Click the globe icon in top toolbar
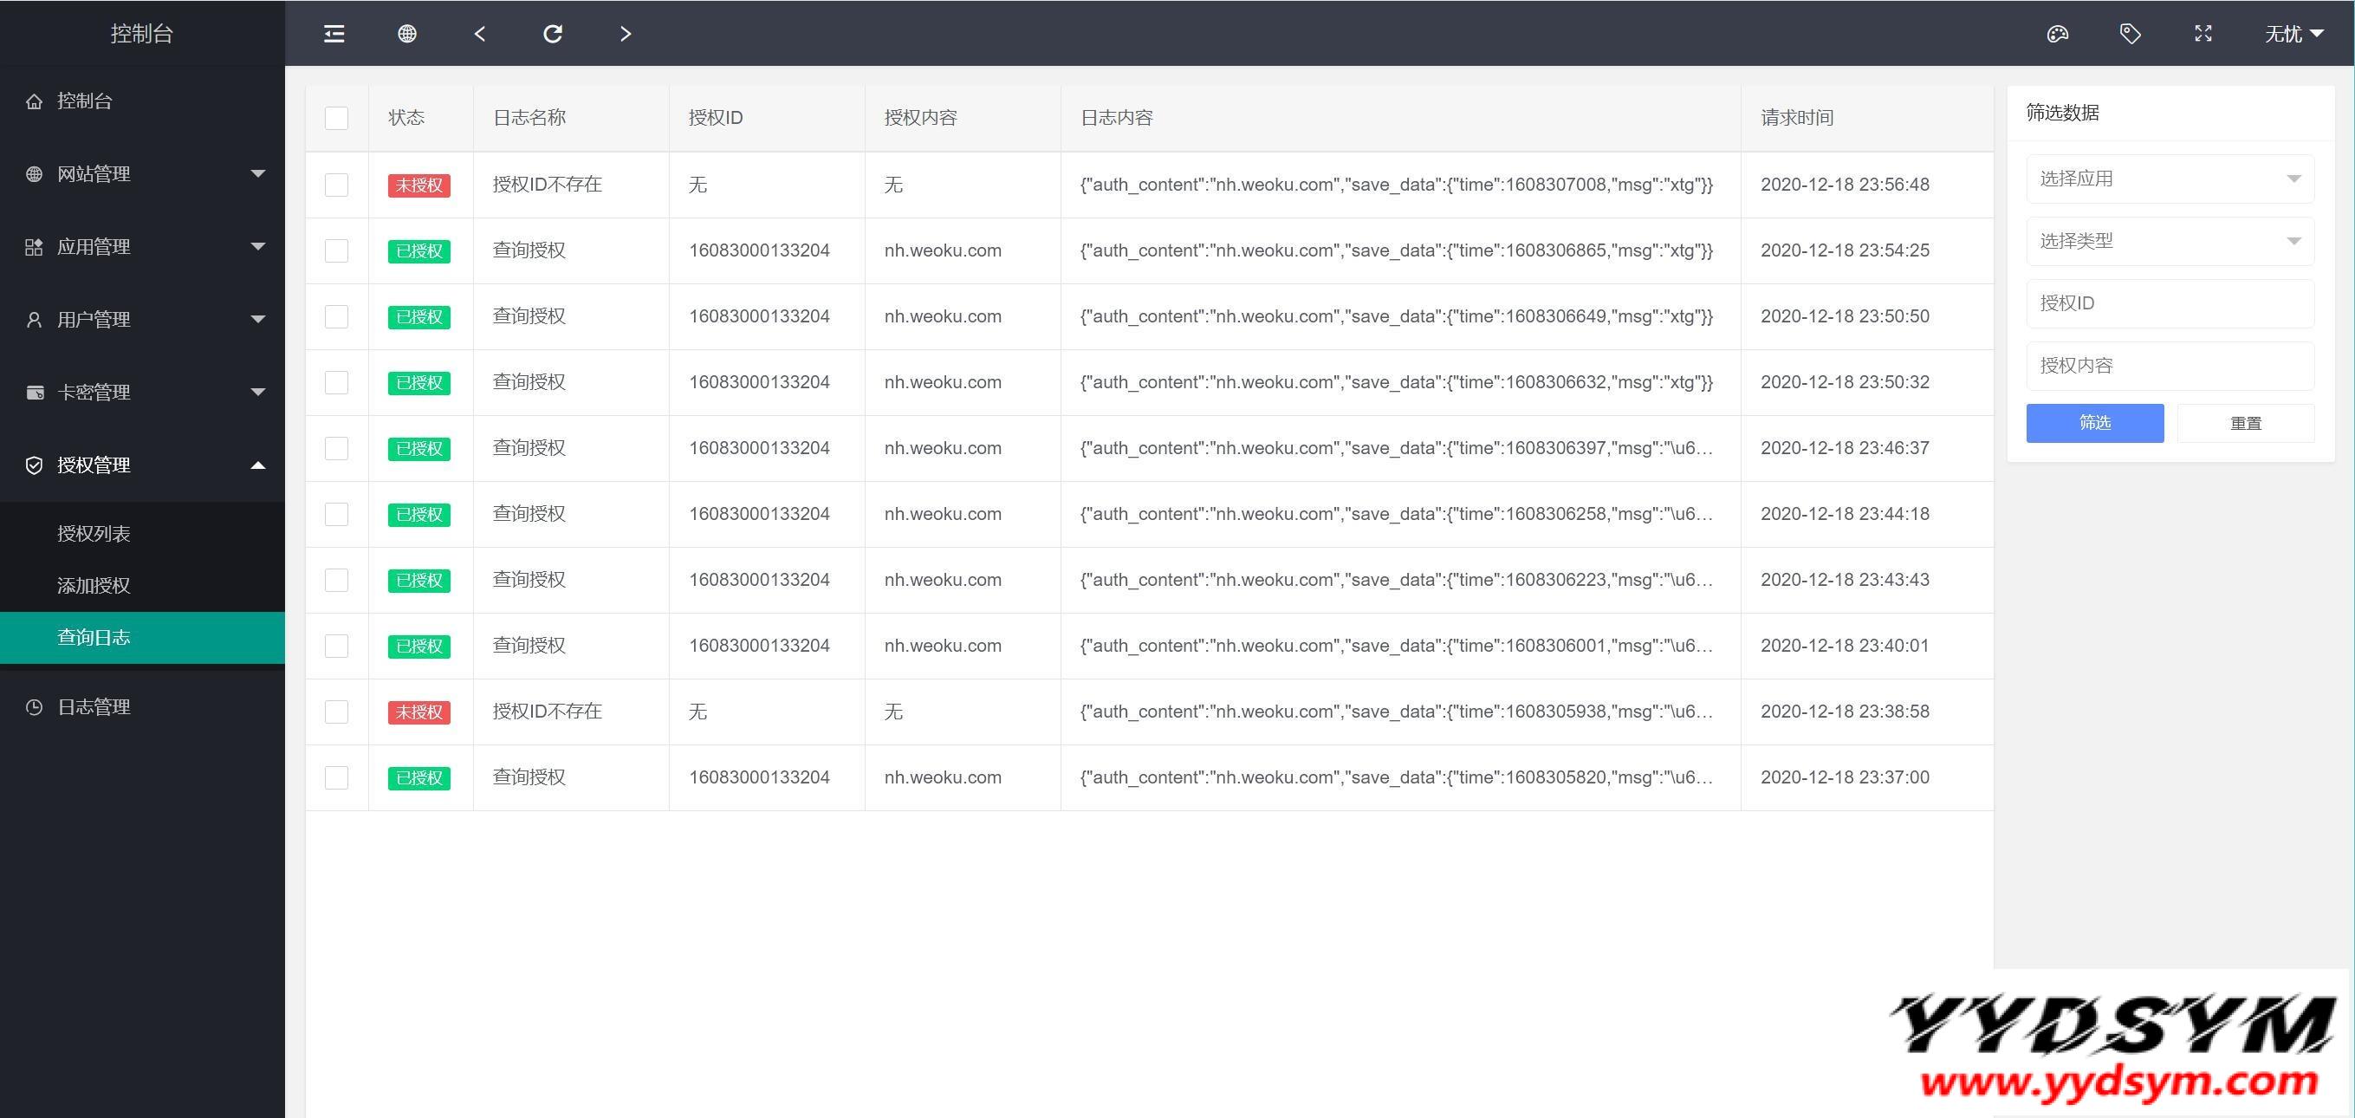The height and width of the screenshot is (1118, 2355). point(407,34)
